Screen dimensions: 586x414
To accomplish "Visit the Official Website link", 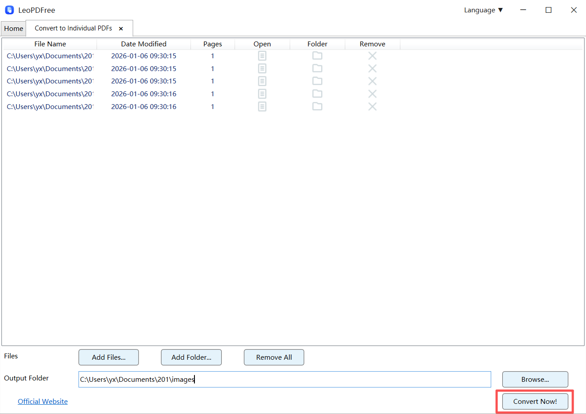I will point(43,402).
